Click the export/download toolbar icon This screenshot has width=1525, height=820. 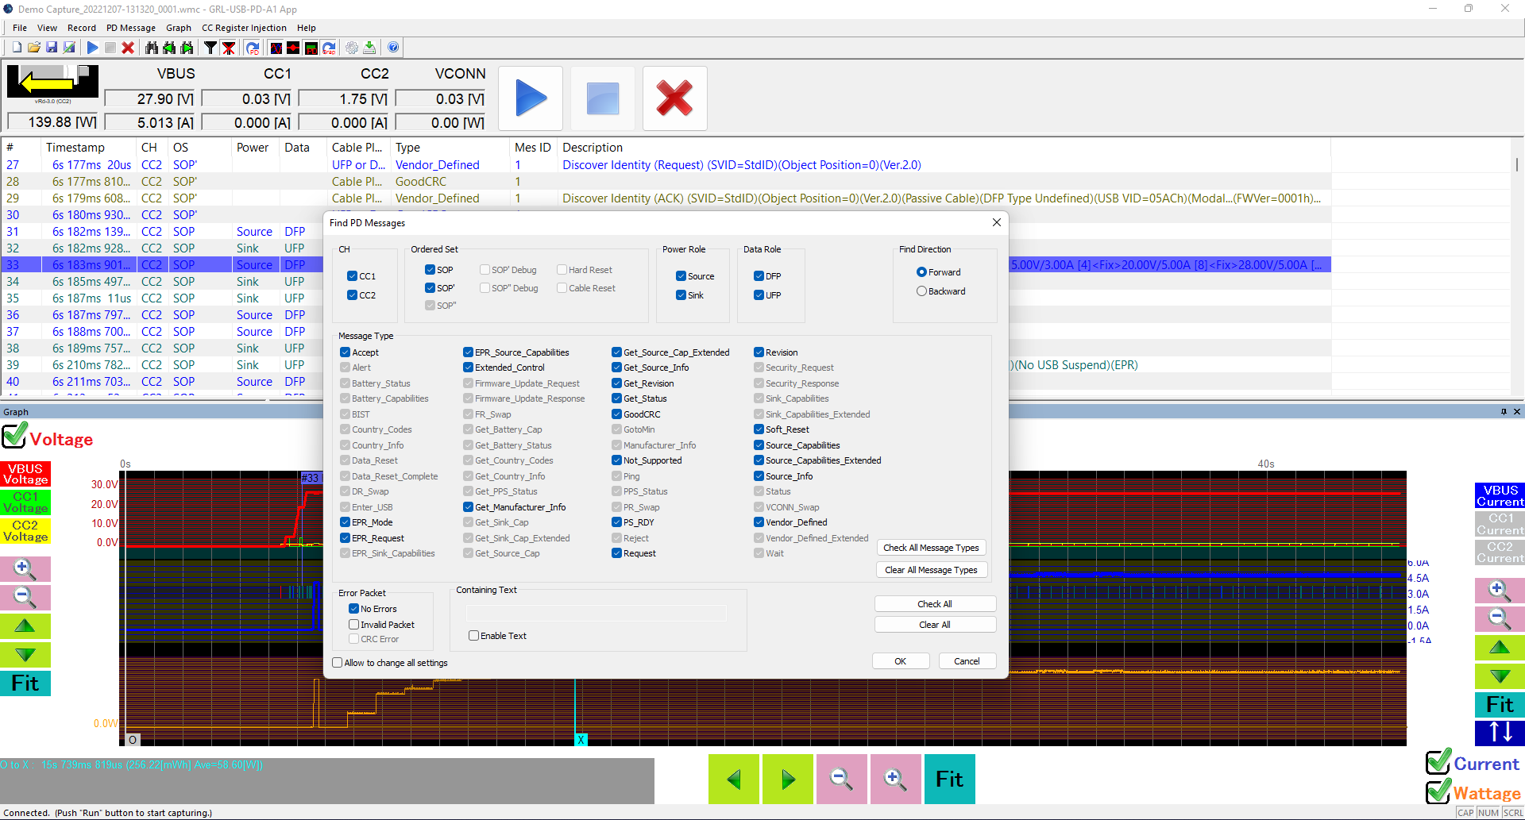(369, 48)
